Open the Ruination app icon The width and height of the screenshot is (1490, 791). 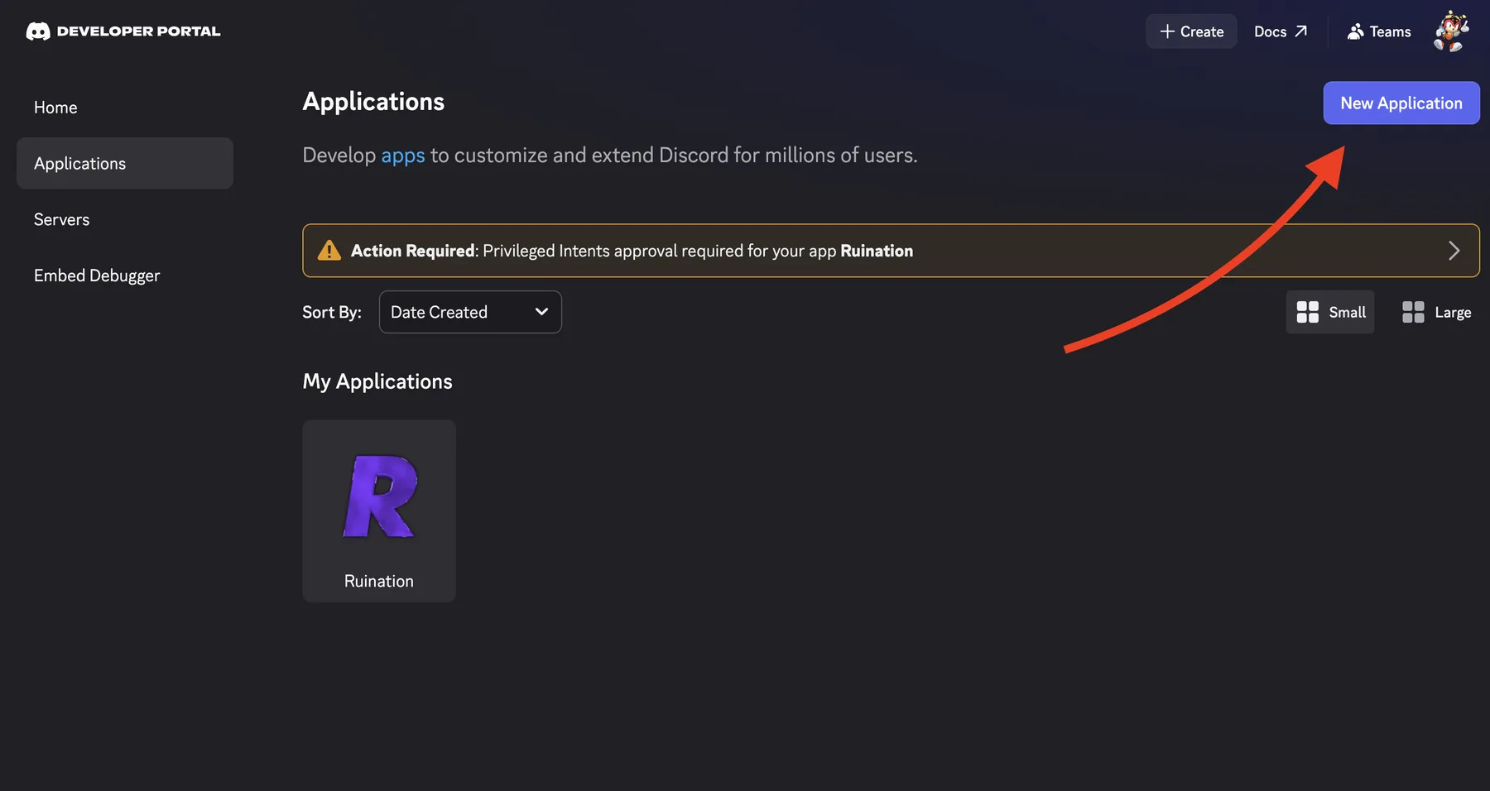click(380, 496)
